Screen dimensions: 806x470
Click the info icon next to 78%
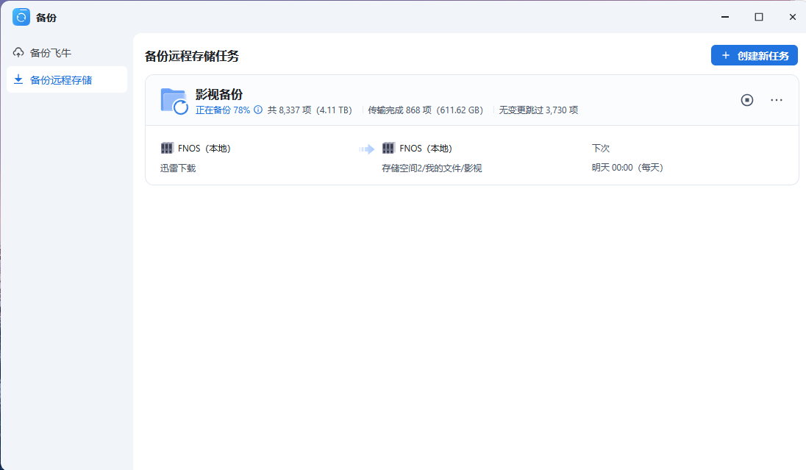pyautogui.click(x=258, y=110)
